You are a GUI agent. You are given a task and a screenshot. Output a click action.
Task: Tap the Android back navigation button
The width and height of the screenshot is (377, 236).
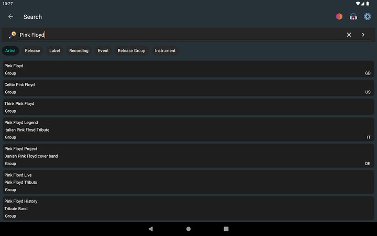(151, 229)
